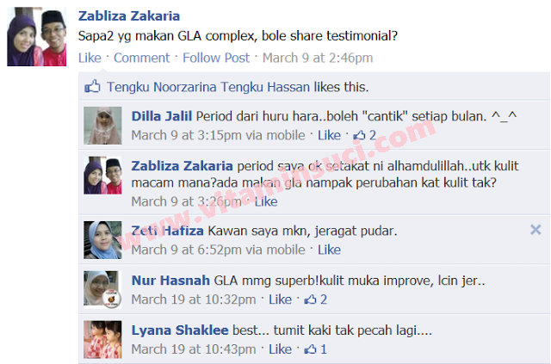Click Follow Post link
Screen dimensions: 551x364
click(x=216, y=58)
